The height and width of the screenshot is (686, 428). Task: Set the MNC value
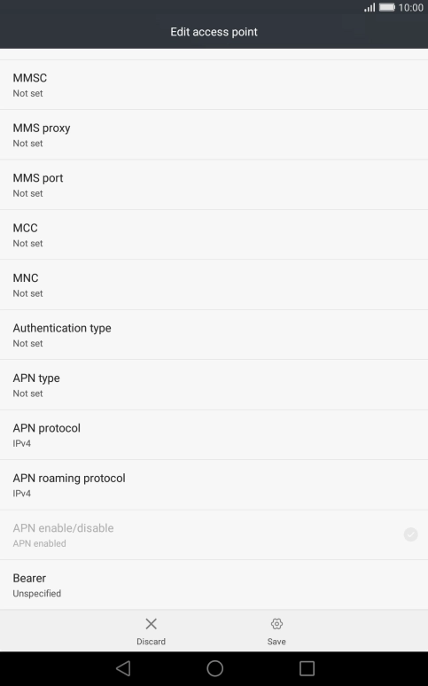(x=214, y=285)
